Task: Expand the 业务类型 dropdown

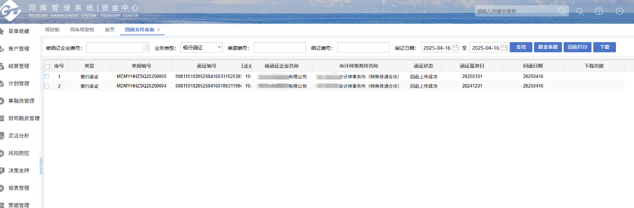Action: (219, 47)
